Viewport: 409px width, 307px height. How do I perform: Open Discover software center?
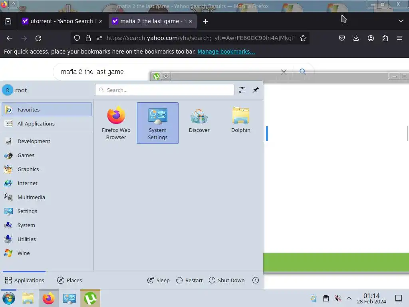click(x=199, y=123)
